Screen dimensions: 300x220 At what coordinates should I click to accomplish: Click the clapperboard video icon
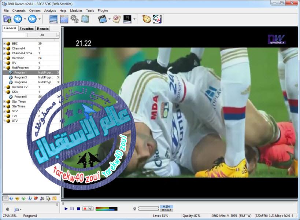[102, 19]
